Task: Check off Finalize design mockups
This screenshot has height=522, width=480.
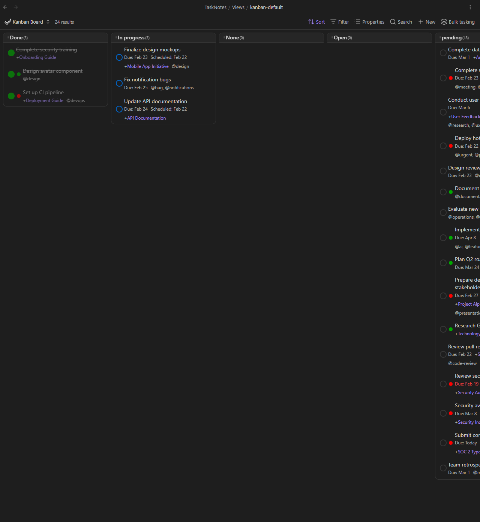Action: click(x=119, y=57)
